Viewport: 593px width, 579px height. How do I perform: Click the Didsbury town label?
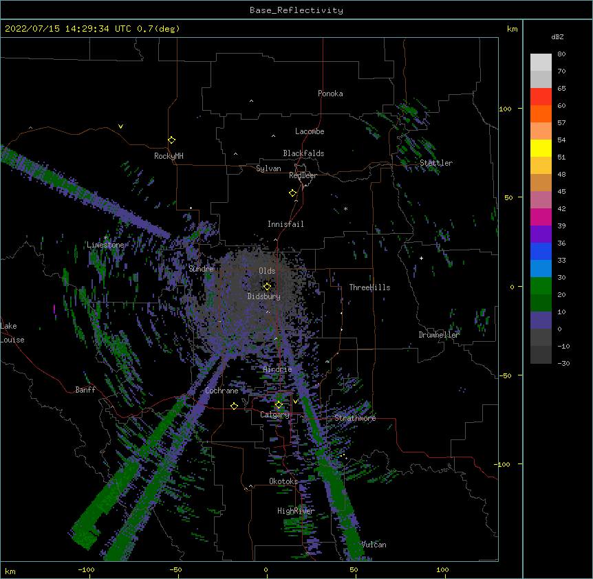[264, 296]
